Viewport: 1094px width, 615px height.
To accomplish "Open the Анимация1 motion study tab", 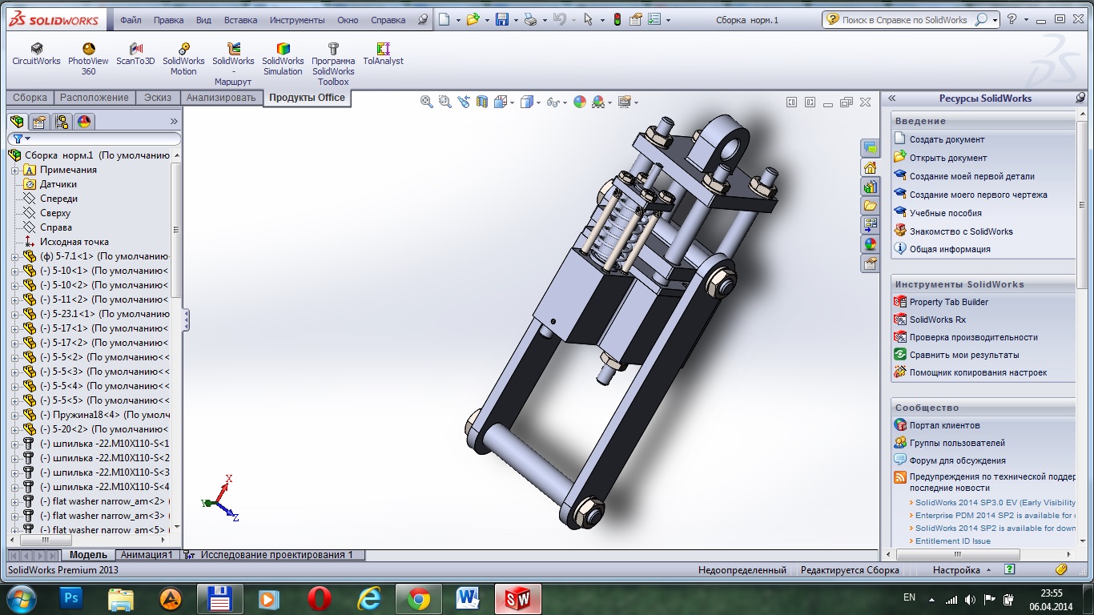I will pos(147,554).
